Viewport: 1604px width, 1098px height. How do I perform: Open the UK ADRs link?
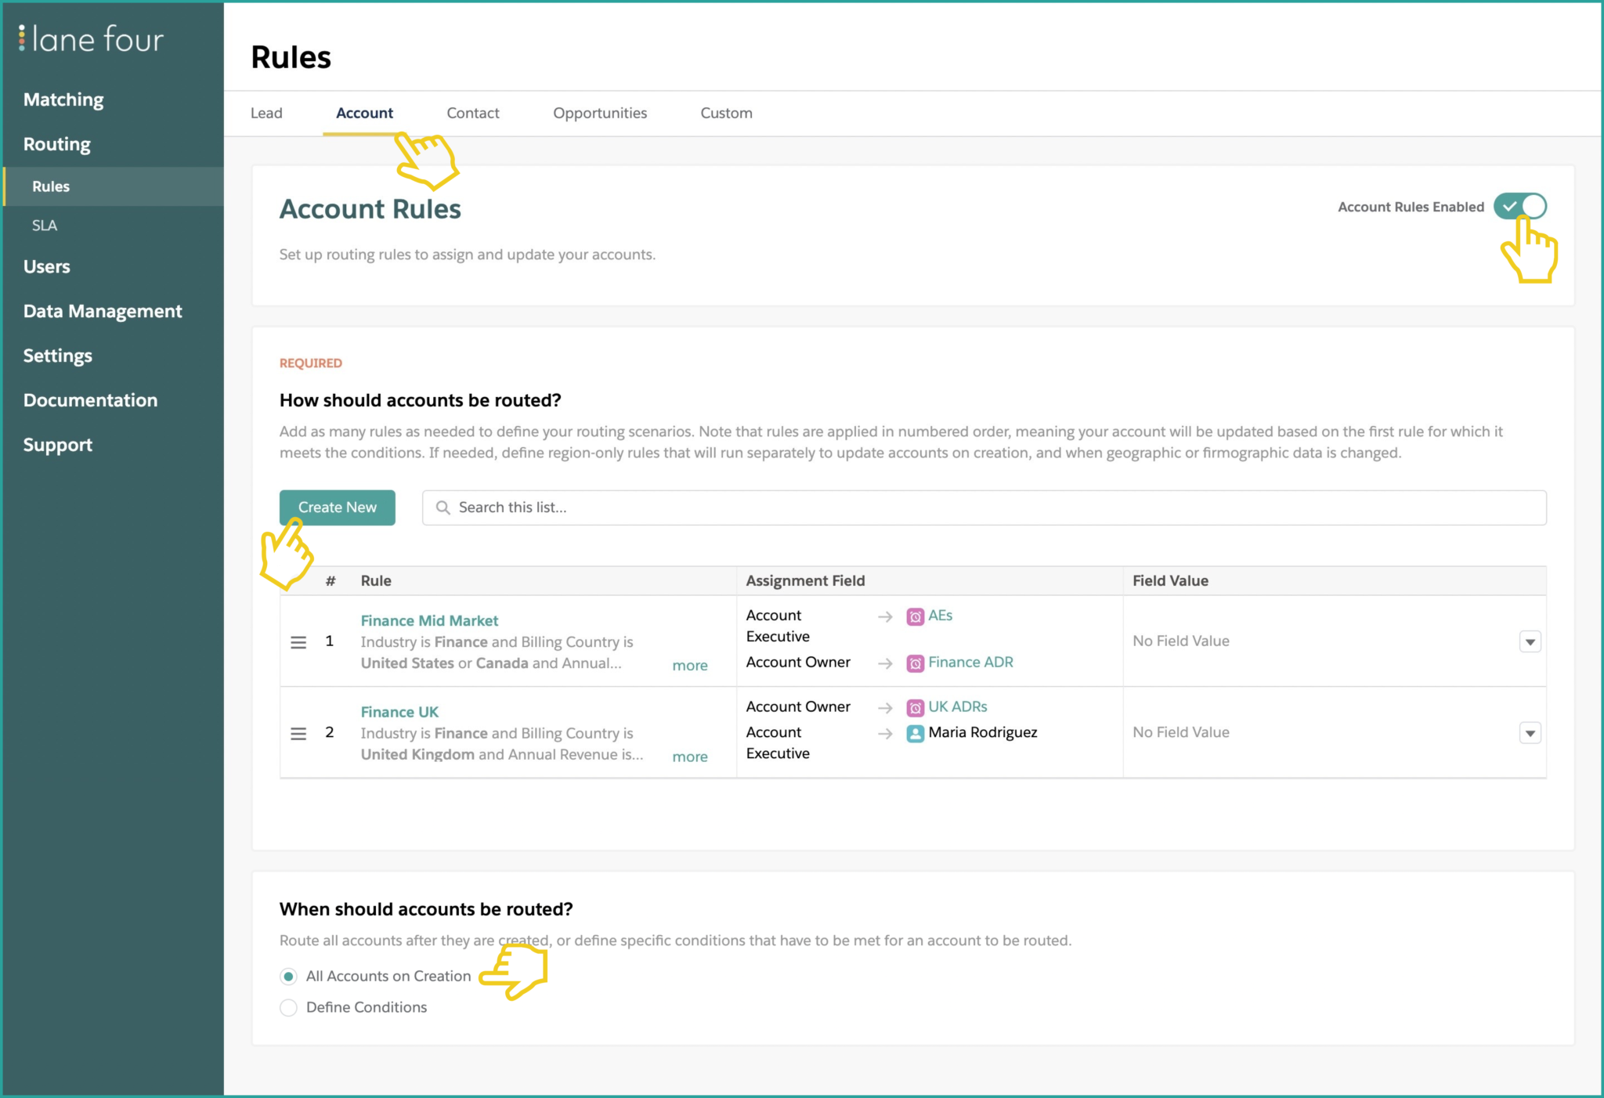tap(957, 707)
